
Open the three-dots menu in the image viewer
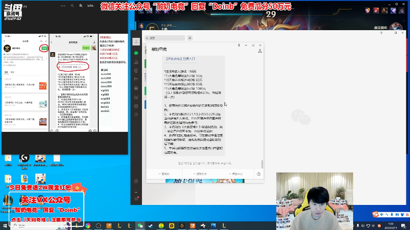[x=63, y=6]
